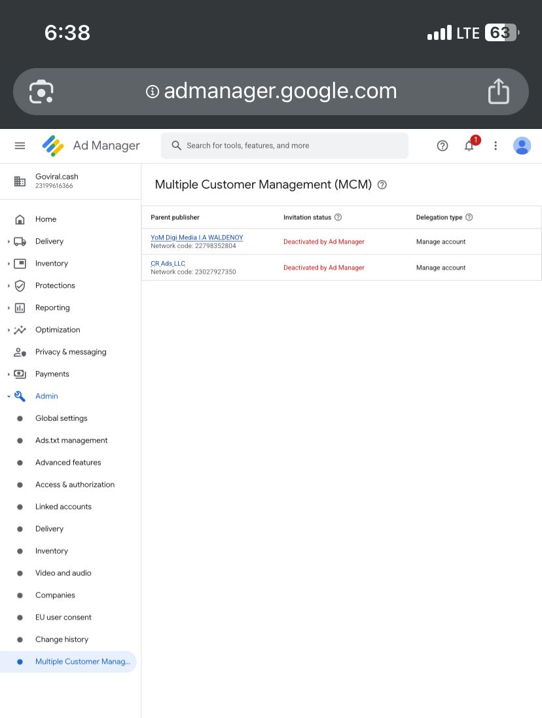Collapse the Admin section

[9, 396]
